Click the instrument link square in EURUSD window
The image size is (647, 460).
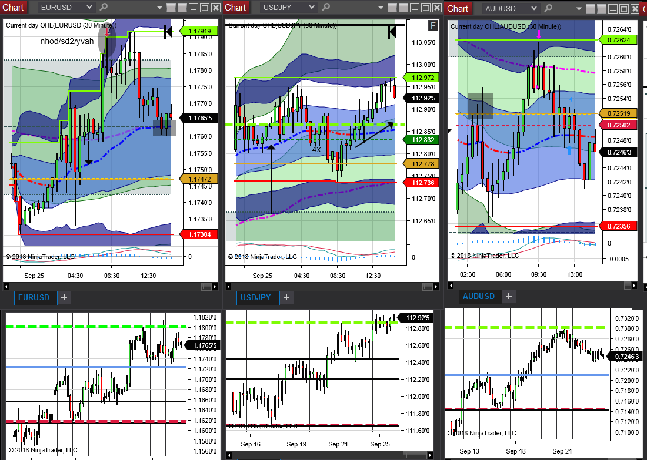tap(171, 8)
